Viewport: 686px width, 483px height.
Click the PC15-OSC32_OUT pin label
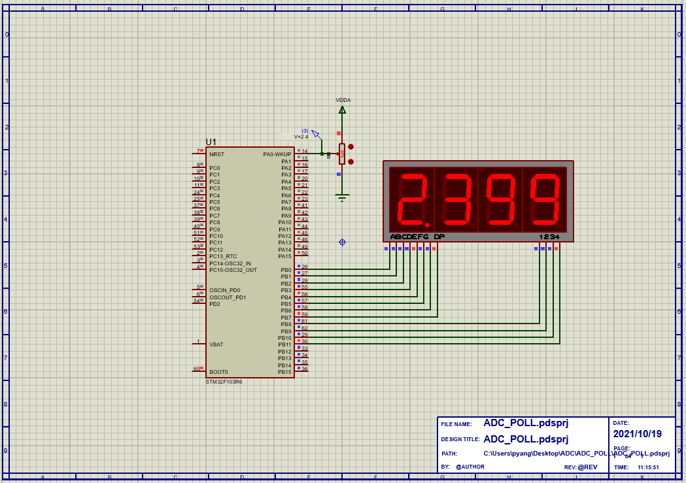pyautogui.click(x=233, y=270)
